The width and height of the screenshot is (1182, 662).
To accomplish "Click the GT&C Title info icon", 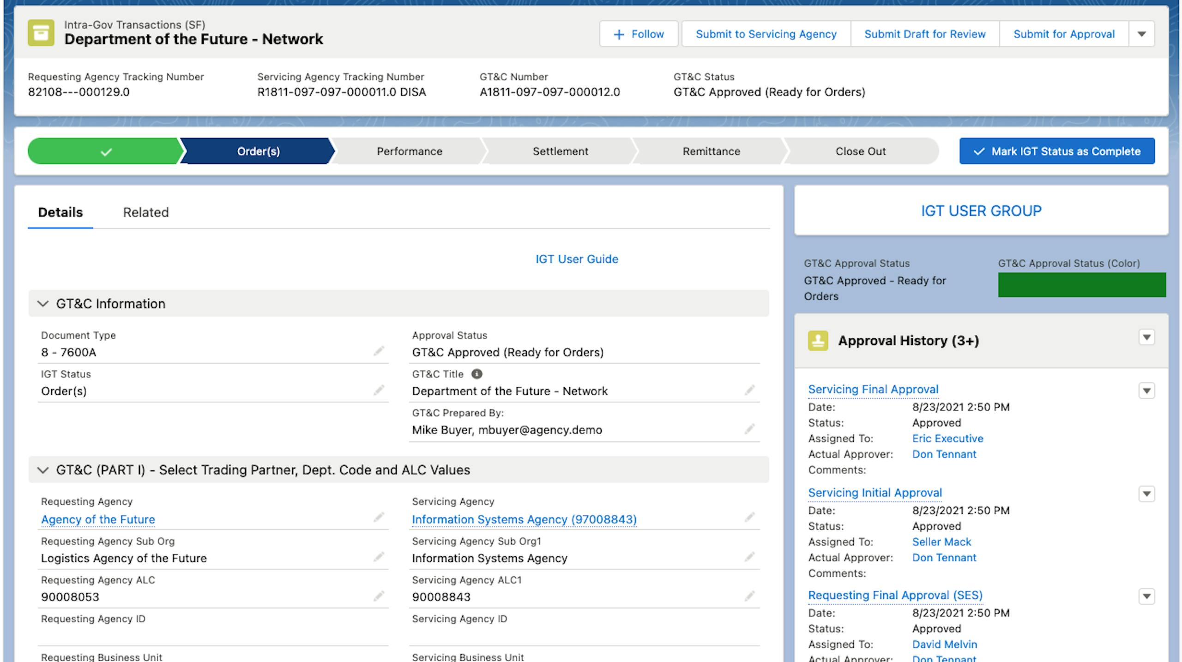I will 476,374.
